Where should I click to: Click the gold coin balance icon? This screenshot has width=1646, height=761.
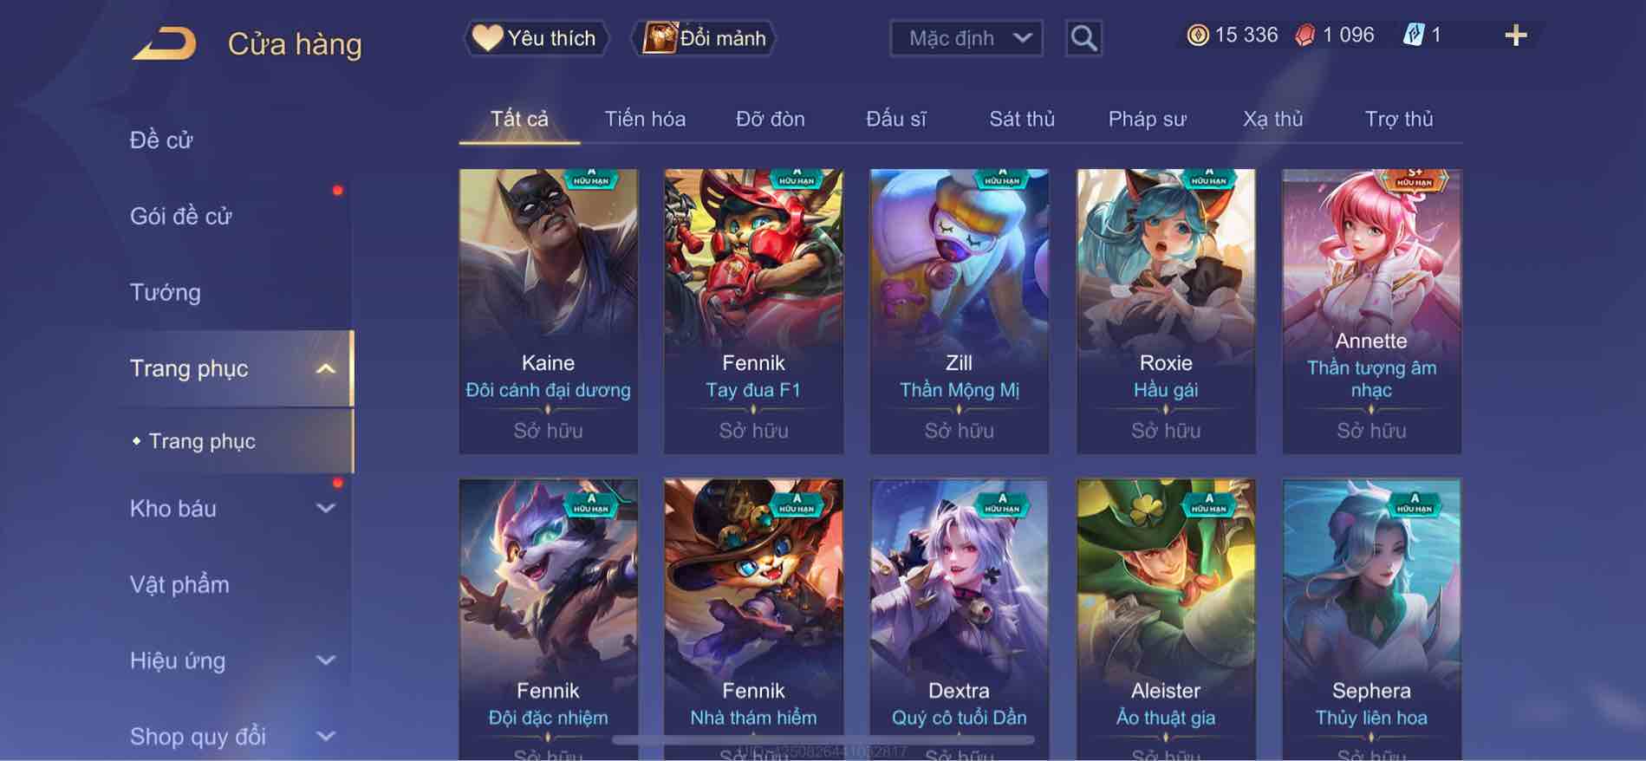point(1197,36)
